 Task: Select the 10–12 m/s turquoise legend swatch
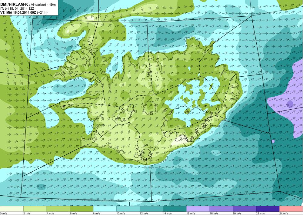[x=128, y=209]
